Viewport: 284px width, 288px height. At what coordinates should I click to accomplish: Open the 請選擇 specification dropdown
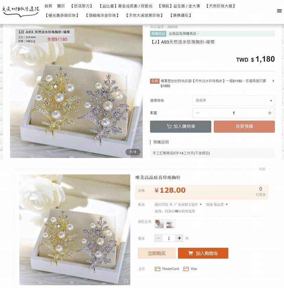[x=234, y=100]
